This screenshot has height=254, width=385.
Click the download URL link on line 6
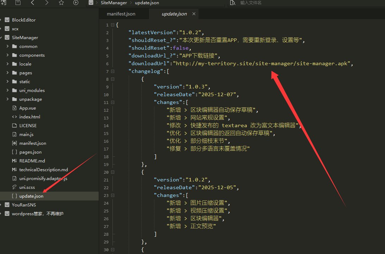[x=262, y=64]
